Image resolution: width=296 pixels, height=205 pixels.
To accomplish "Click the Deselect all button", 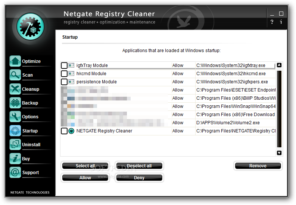I will click(139, 166).
